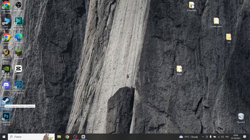The height and width of the screenshot is (140, 250).
Task: Open the weather widget showing 11°C Cloudy
Action: point(188,136)
